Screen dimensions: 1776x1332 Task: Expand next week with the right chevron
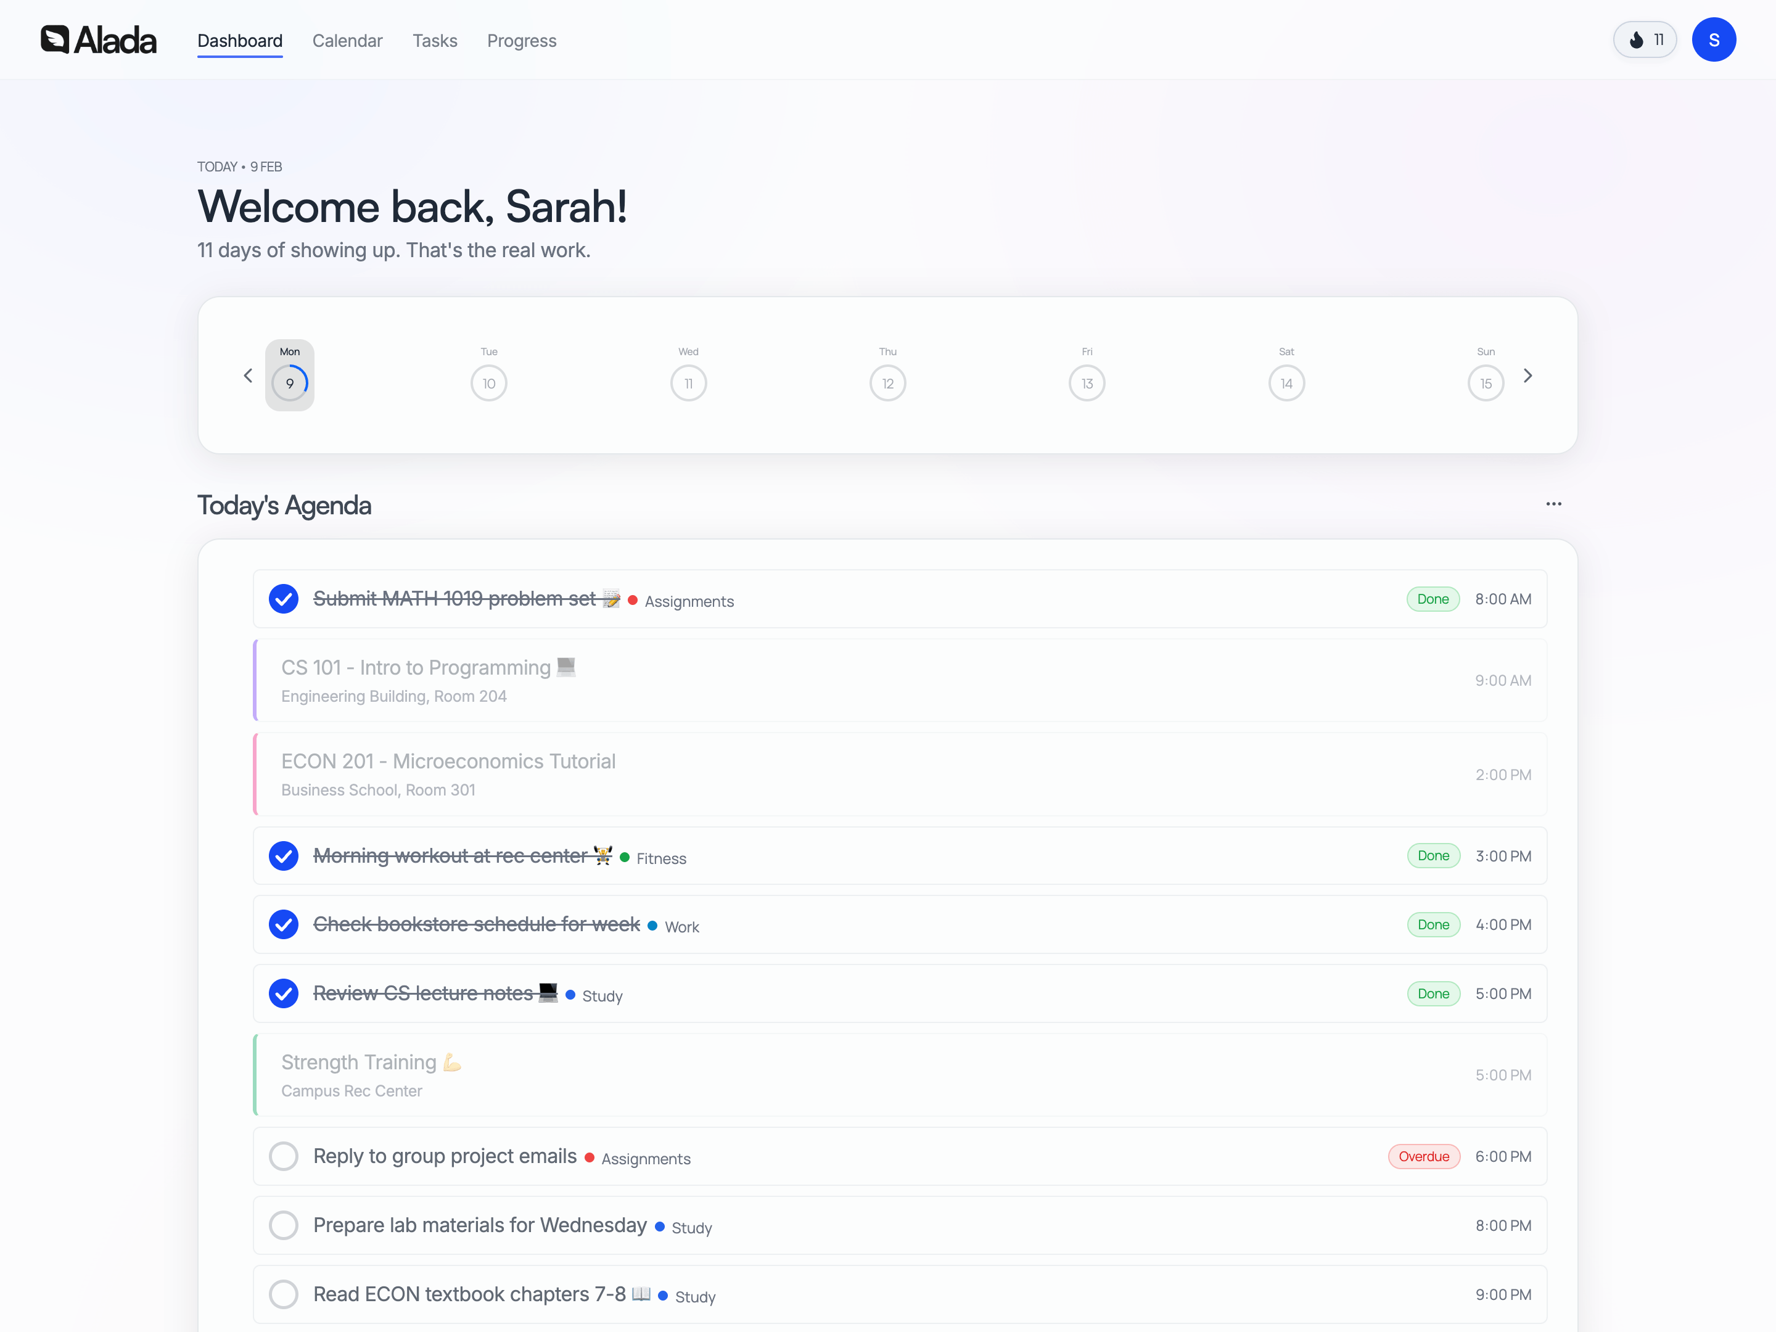coord(1528,375)
